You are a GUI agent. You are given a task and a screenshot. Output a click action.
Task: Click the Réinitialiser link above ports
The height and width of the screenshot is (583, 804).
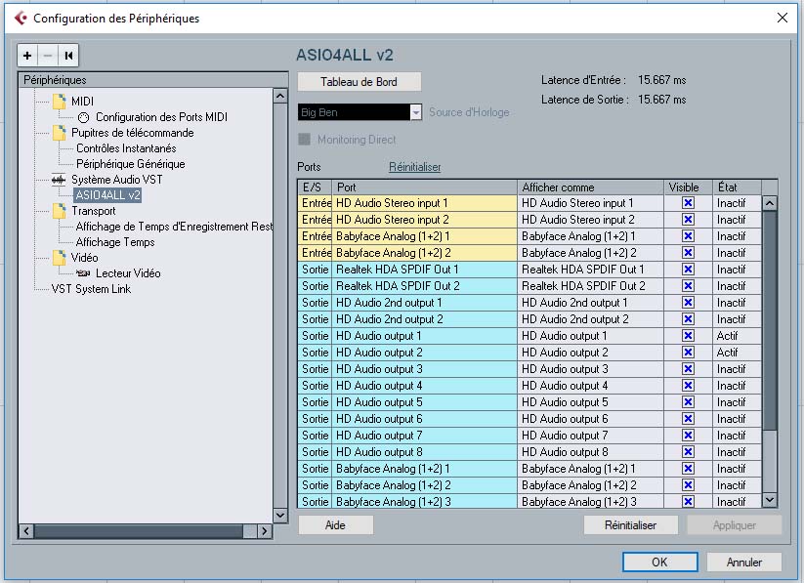pos(415,167)
